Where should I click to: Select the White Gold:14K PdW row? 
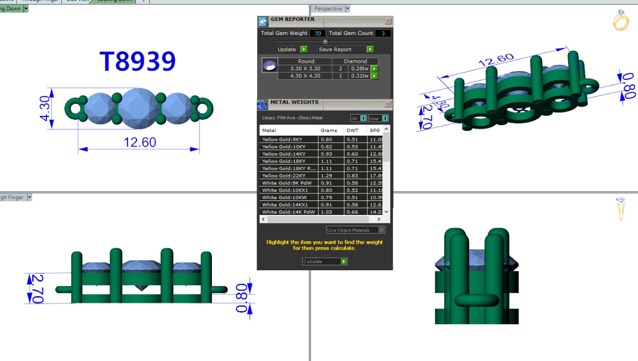(x=321, y=212)
